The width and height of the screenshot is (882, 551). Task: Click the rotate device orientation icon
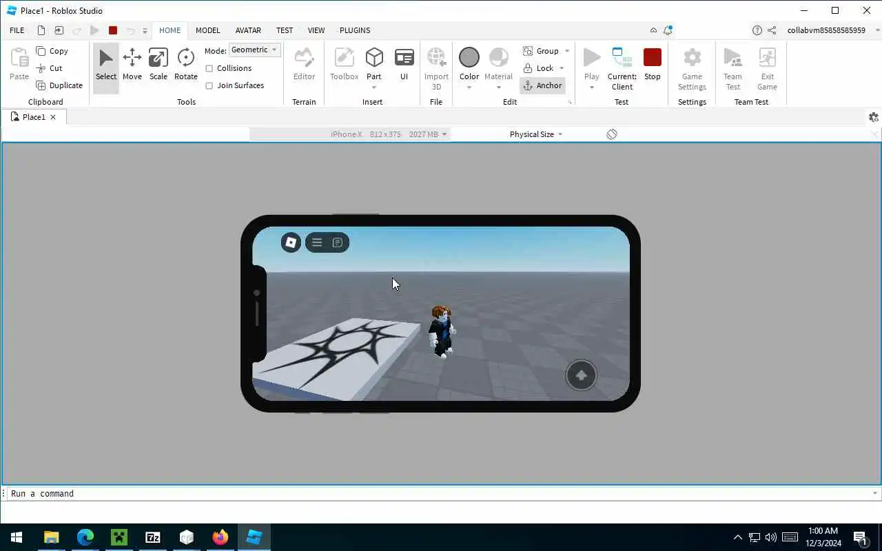(x=612, y=134)
